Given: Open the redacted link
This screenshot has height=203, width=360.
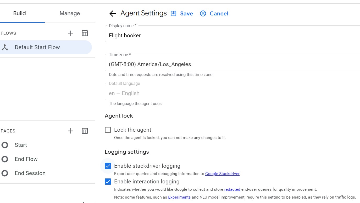Looking at the screenshot, I should coord(232,189).
